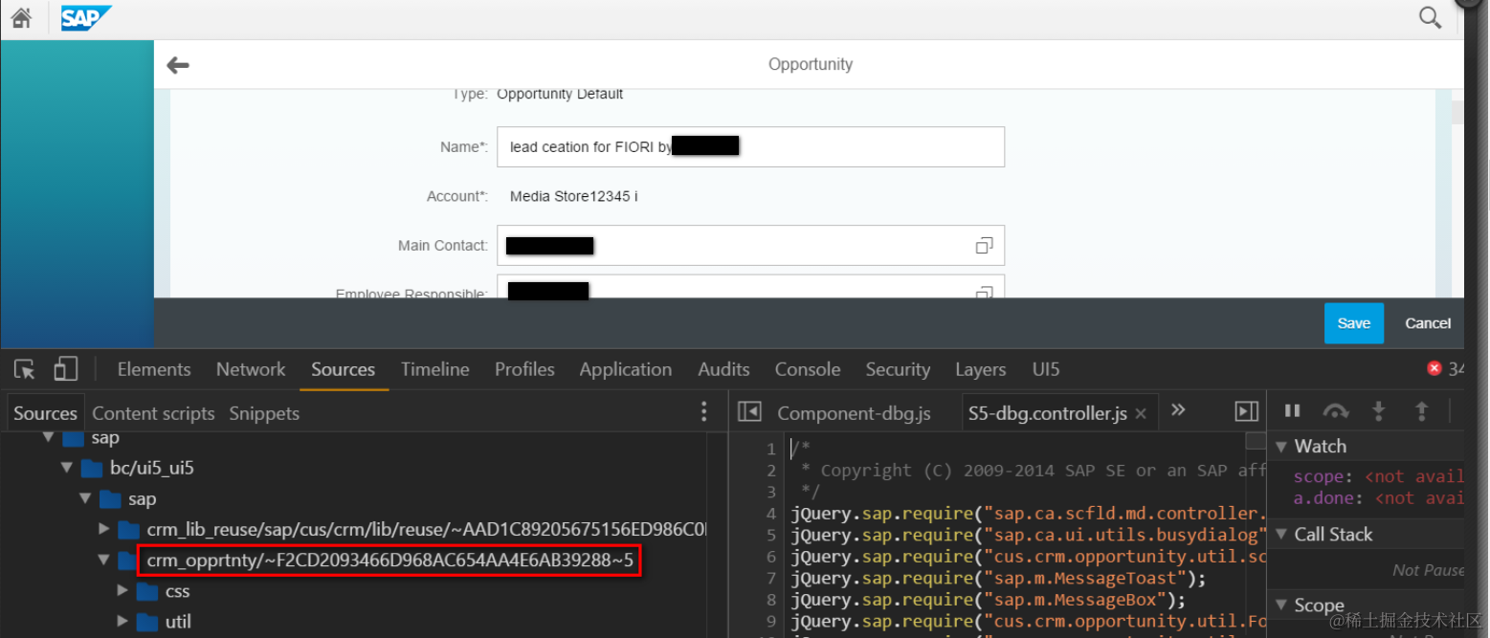Click the scope watch expression
1490x638 pixels.
click(1378, 476)
